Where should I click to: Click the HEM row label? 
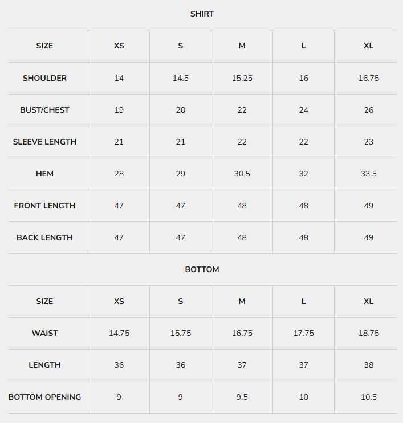click(44, 174)
